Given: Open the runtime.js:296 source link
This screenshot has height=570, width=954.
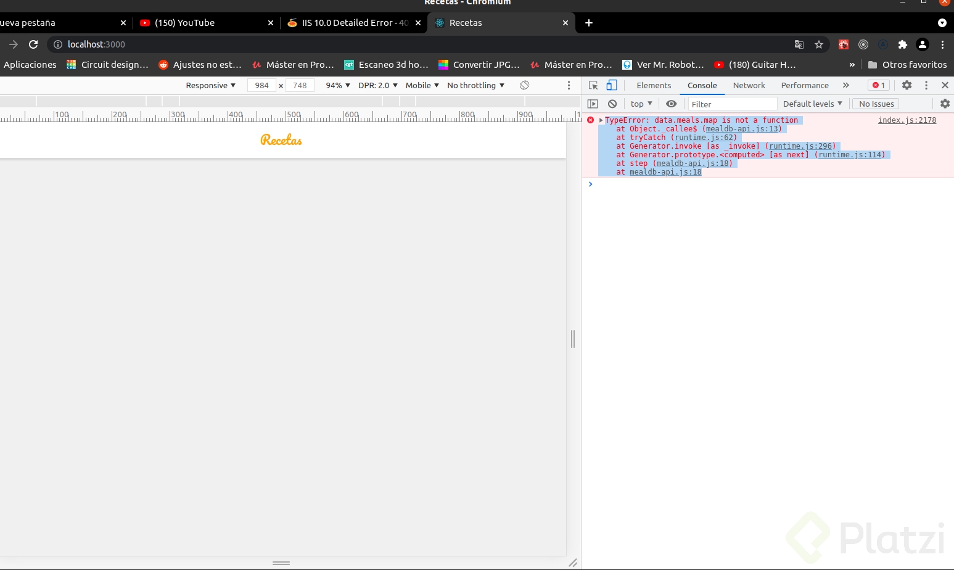Looking at the screenshot, I should (800, 146).
